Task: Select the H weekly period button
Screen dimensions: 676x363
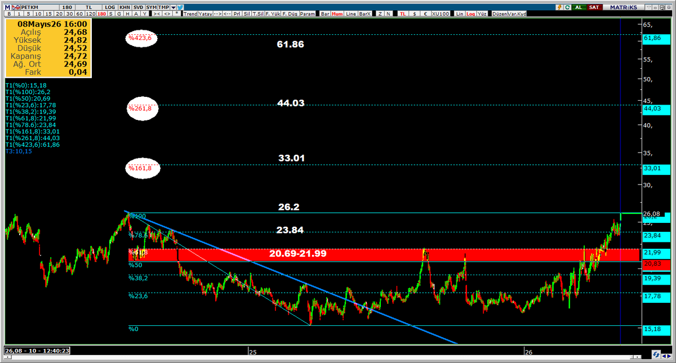Action: tap(128, 14)
